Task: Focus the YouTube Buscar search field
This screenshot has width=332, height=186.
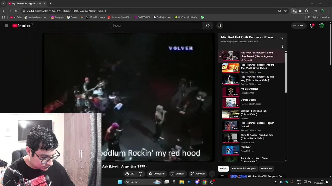Action: point(156,26)
